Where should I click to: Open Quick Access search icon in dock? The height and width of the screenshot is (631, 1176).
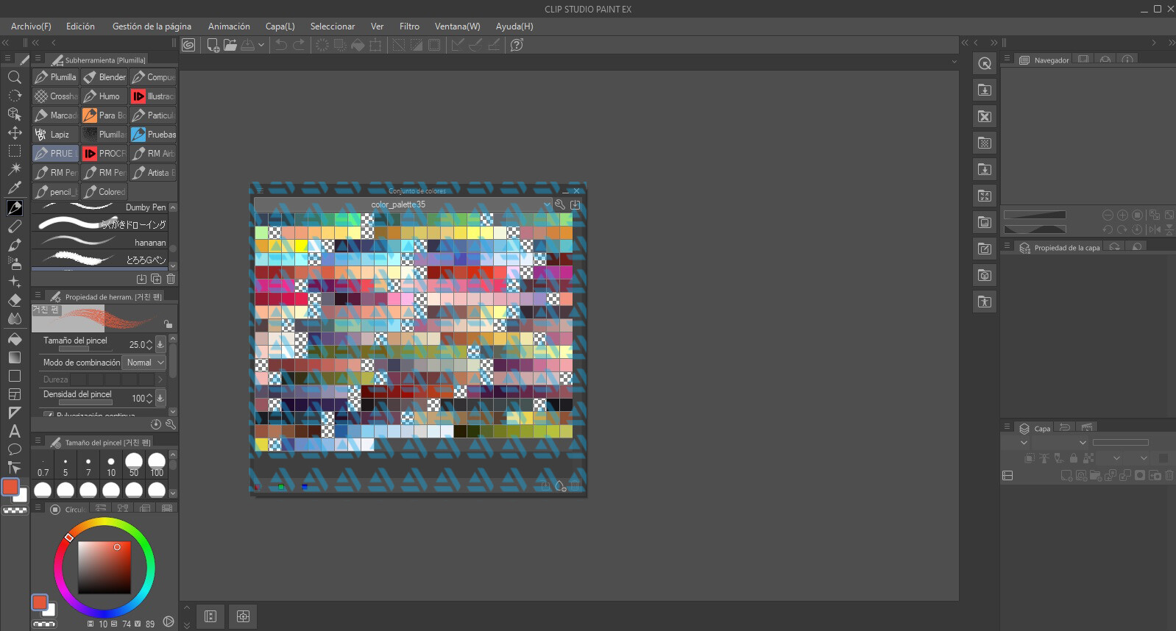point(985,63)
